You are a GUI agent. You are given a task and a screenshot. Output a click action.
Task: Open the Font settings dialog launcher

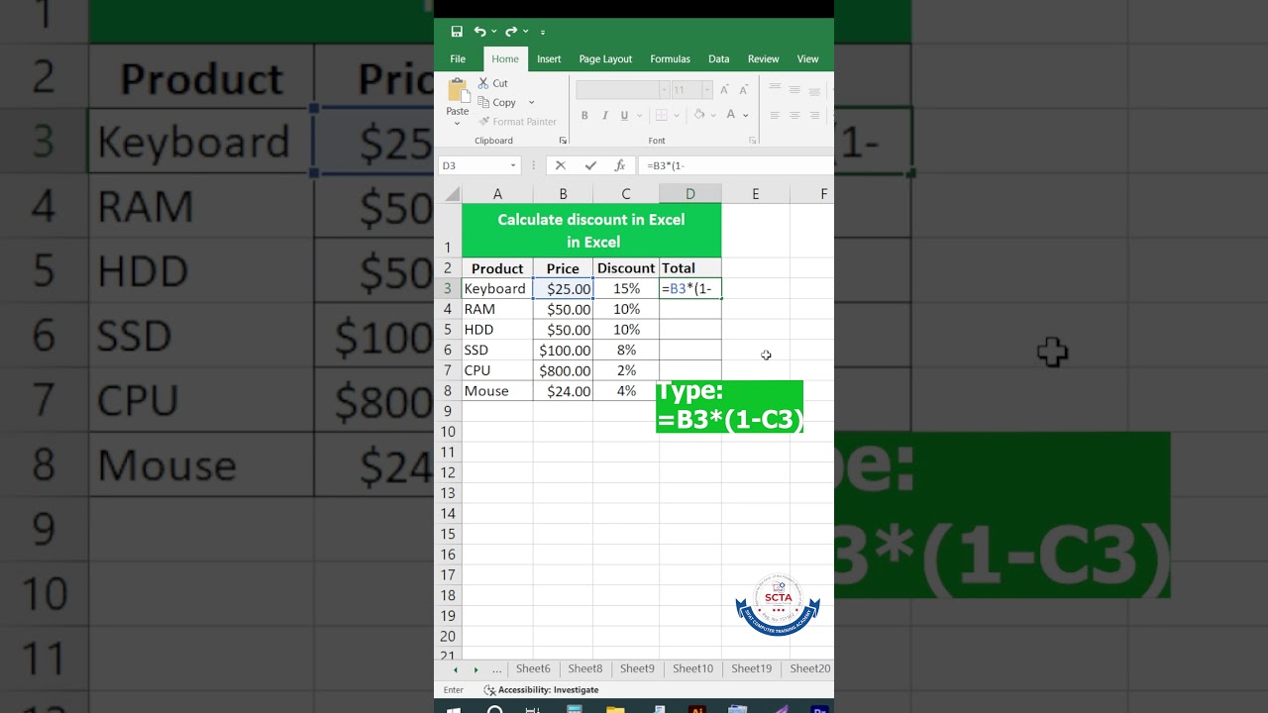click(x=753, y=141)
